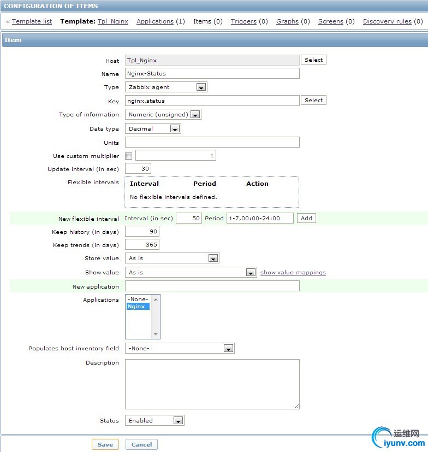Click the Name field containing Nginx-Status

[x=212, y=73]
